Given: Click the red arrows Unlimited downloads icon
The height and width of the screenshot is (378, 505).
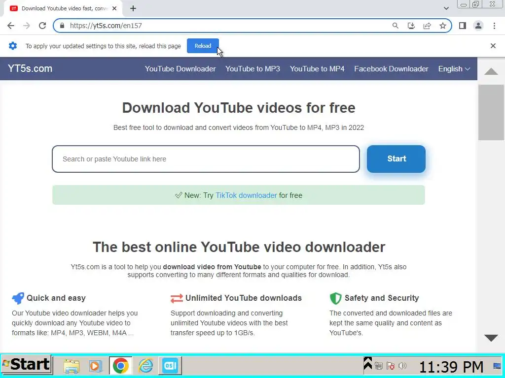Looking at the screenshot, I should tap(177, 299).
